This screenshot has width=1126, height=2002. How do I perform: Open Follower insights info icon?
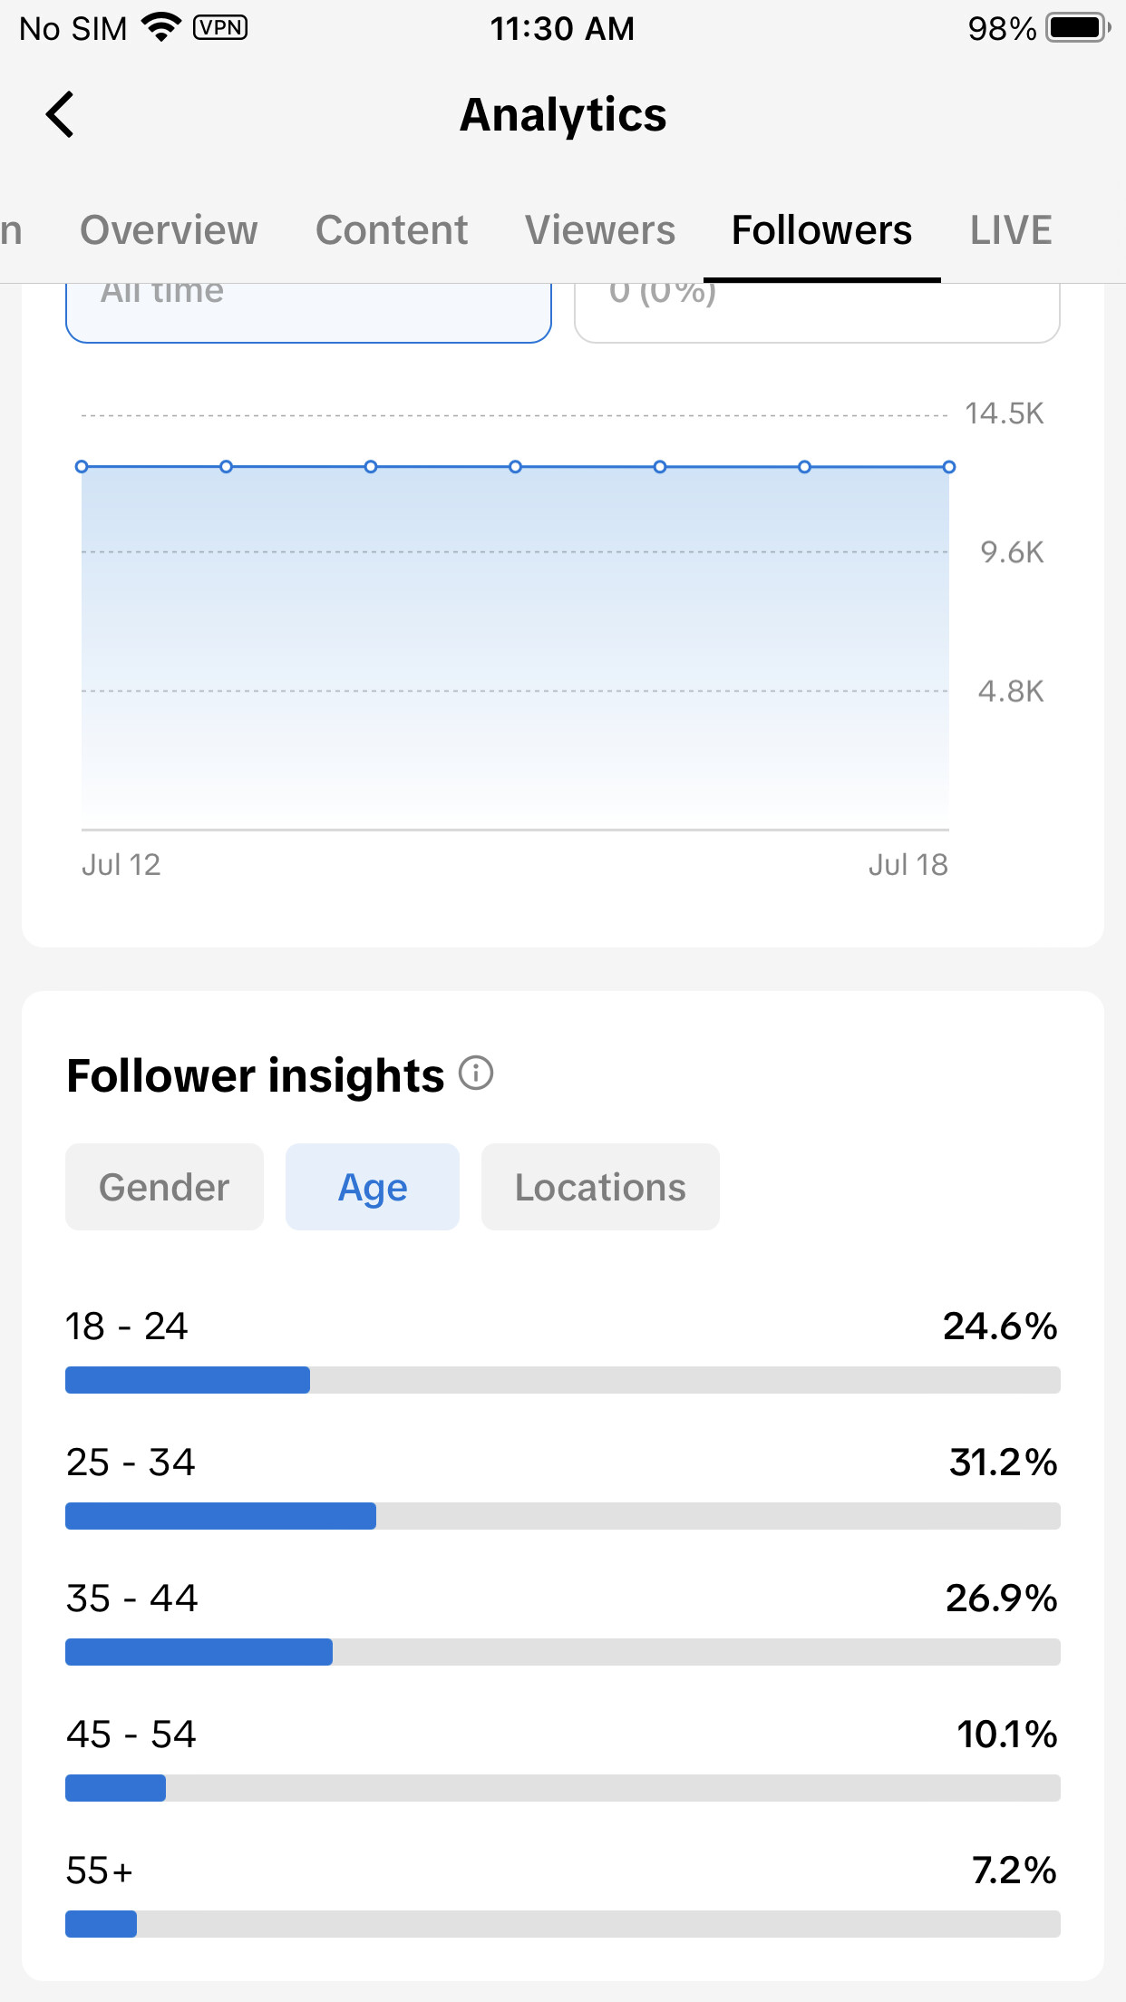pyautogui.click(x=476, y=1074)
